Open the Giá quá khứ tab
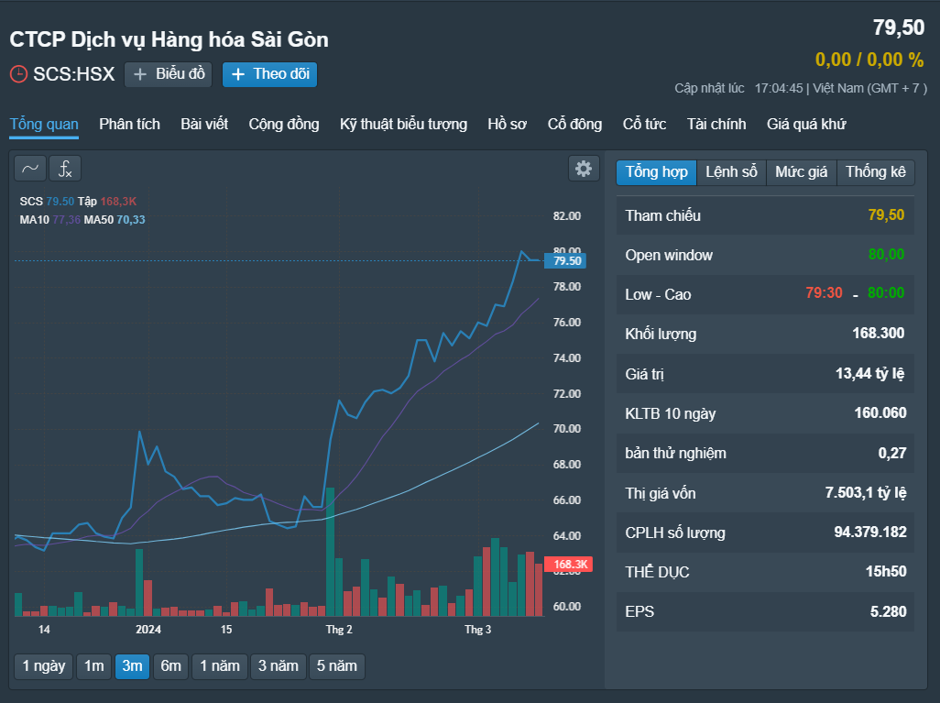The image size is (940, 703). coord(806,124)
